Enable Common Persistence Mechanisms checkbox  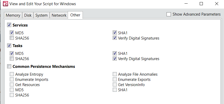tap(9, 66)
